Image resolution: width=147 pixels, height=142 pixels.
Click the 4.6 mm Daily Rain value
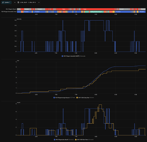[92, 98]
